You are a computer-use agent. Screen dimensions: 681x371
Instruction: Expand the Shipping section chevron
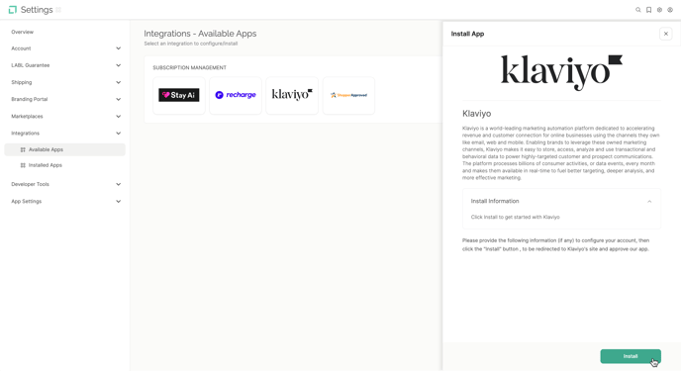(118, 82)
